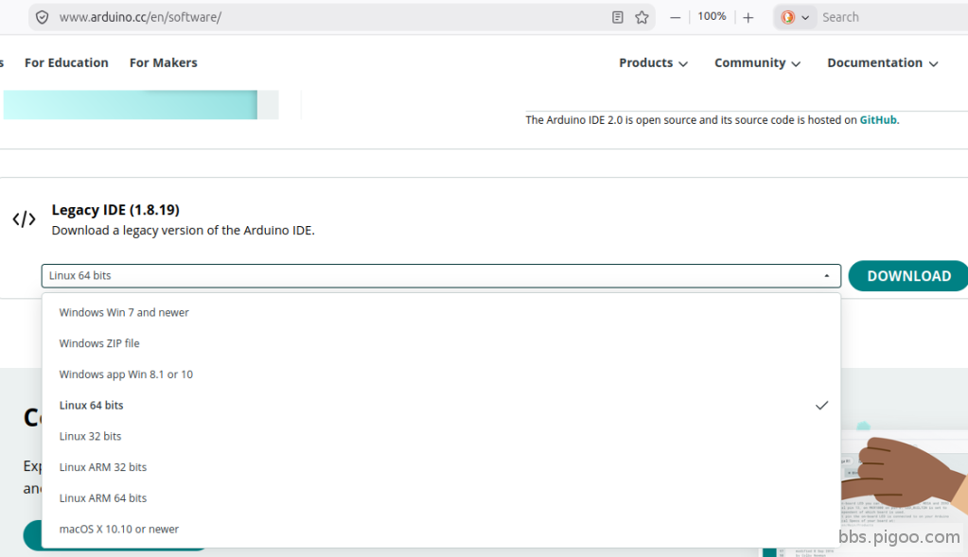Choose Linux 32 bits option
The width and height of the screenshot is (968, 557).
tap(441, 436)
